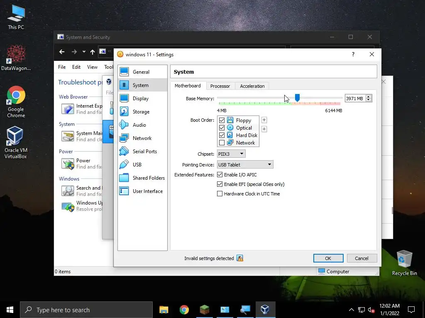Open Power troubleshooter link
425x318 pixels.
coord(83,160)
